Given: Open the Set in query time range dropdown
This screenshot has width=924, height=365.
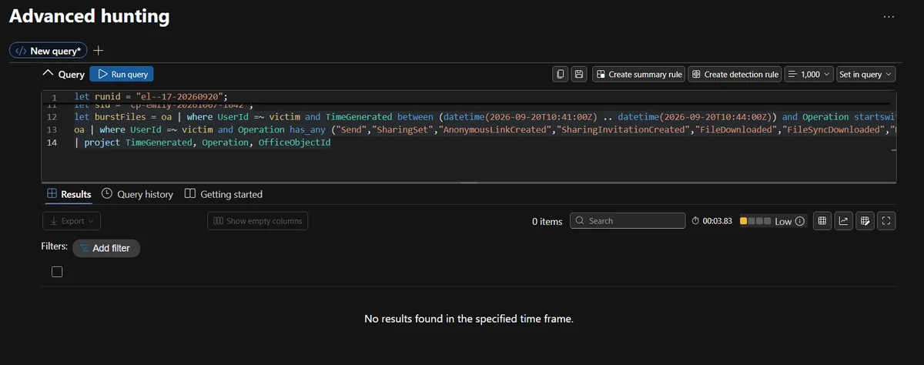Looking at the screenshot, I should 866,74.
